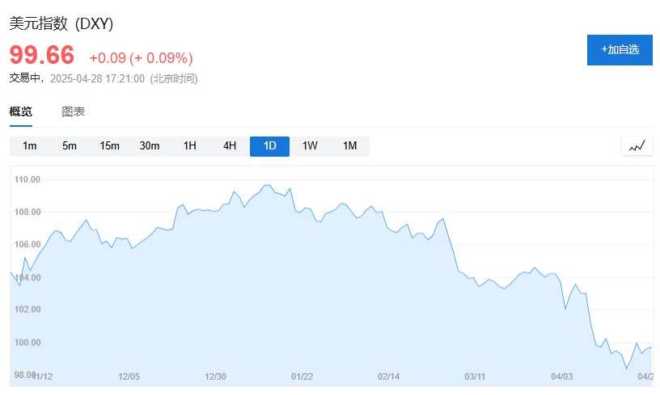Click the 03/11 date axis label
The image size is (660, 395).
[x=475, y=376]
